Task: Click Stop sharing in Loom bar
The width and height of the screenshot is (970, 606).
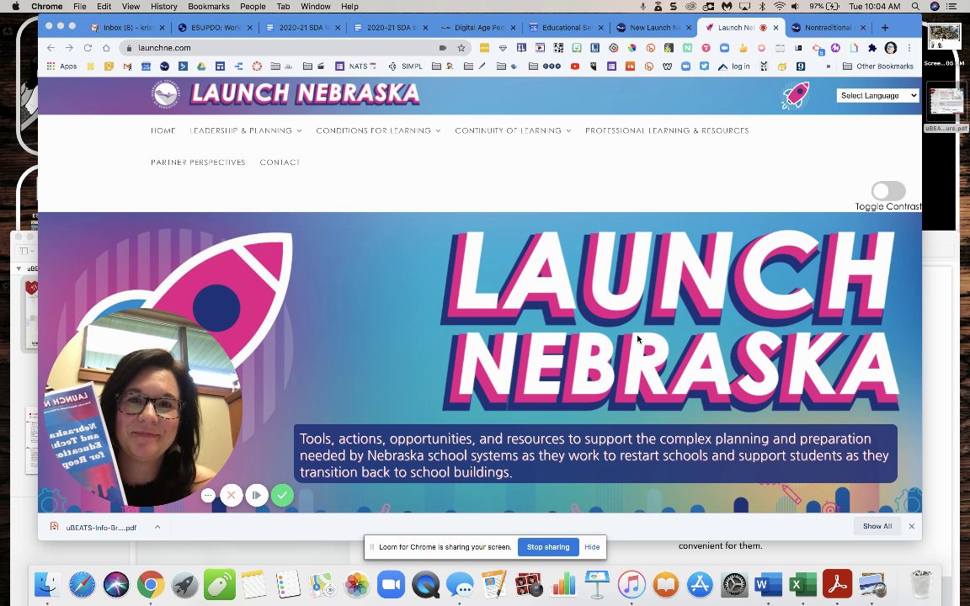Action: [547, 546]
